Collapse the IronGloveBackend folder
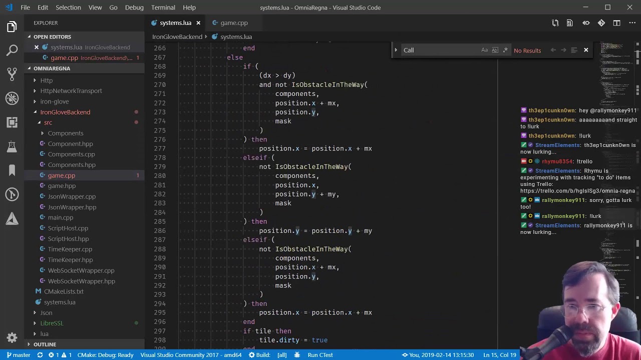Image resolution: width=641 pixels, height=360 pixels. 65,112
